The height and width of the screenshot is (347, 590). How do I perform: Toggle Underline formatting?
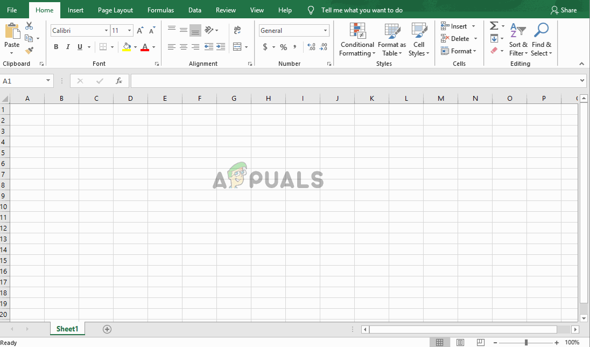click(79, 47)
